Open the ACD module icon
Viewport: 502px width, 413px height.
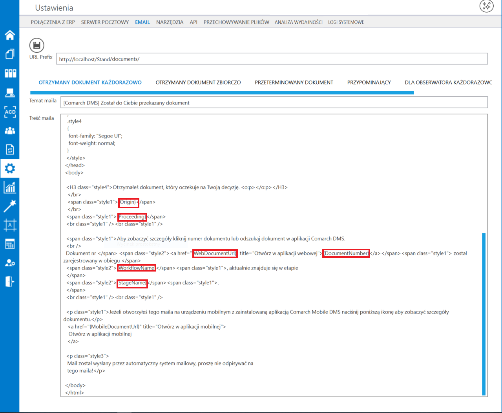coord(10,112)
